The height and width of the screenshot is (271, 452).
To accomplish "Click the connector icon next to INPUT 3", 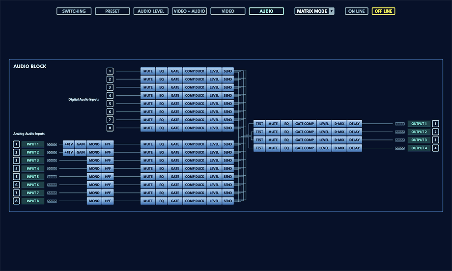I will tap(52, 161).
